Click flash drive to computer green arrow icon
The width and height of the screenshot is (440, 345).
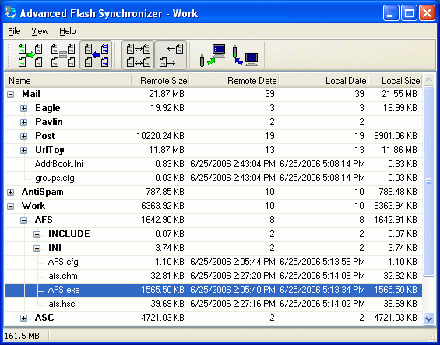coord(213,55)
